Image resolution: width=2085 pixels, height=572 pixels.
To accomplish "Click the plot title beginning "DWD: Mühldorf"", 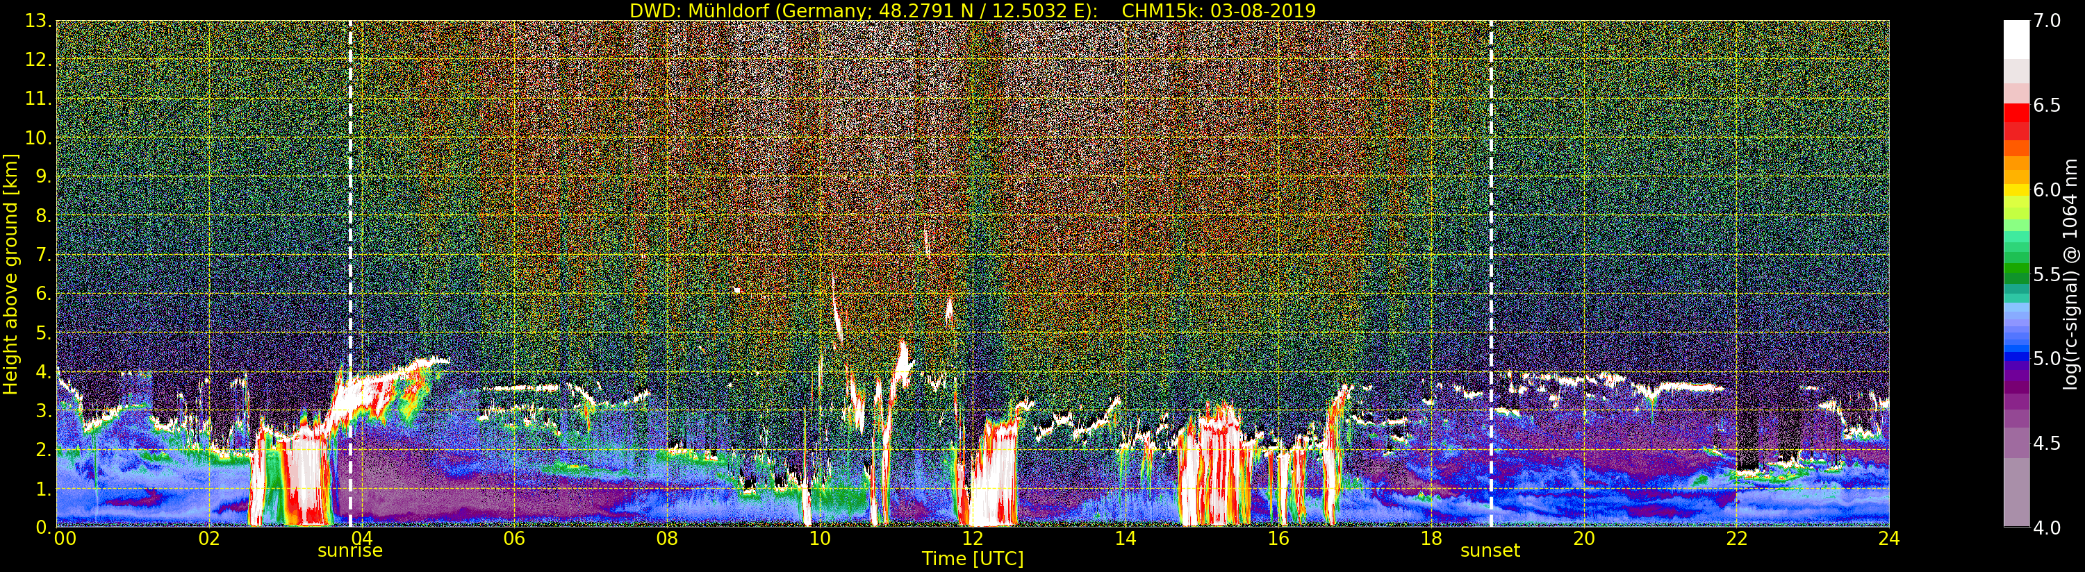I will pyautogui.click(x=972, y=10).
